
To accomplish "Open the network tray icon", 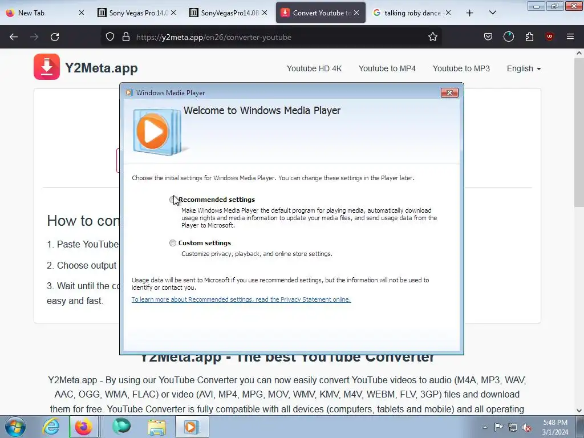I will point(513,427).
